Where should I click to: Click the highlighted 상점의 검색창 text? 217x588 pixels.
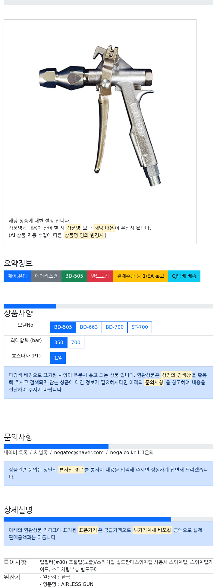pyautogui.click(x=176, y=375)
